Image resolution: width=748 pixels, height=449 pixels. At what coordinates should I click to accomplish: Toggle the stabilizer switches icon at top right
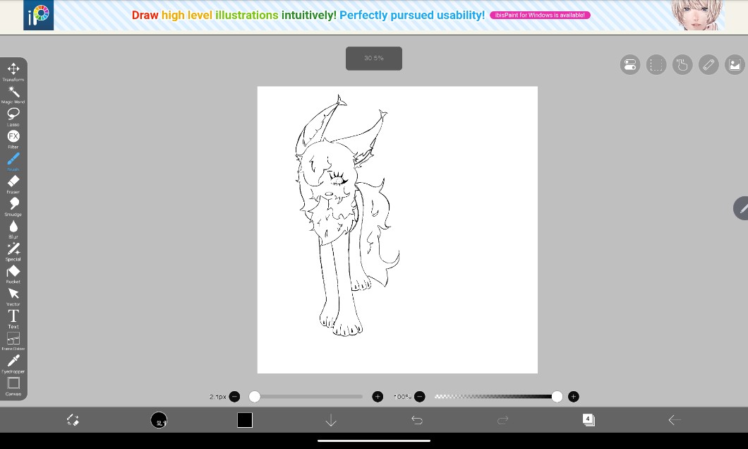pyautogui.click(x=630, y=65)
